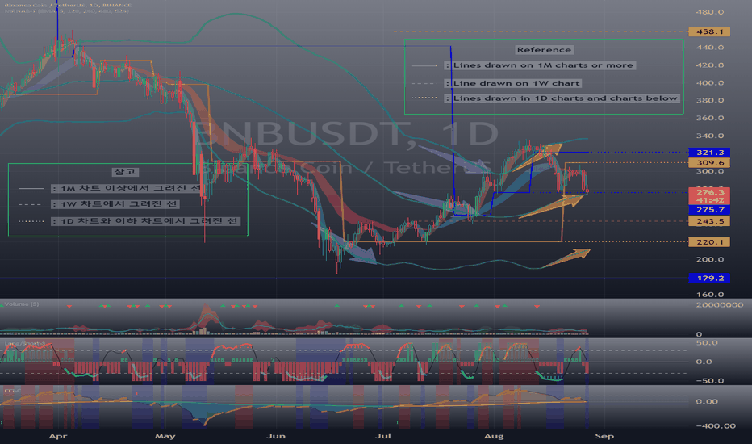Click the 243.5 orange price label
Viewport: 752px width, 444px height.
pos(709,221)
